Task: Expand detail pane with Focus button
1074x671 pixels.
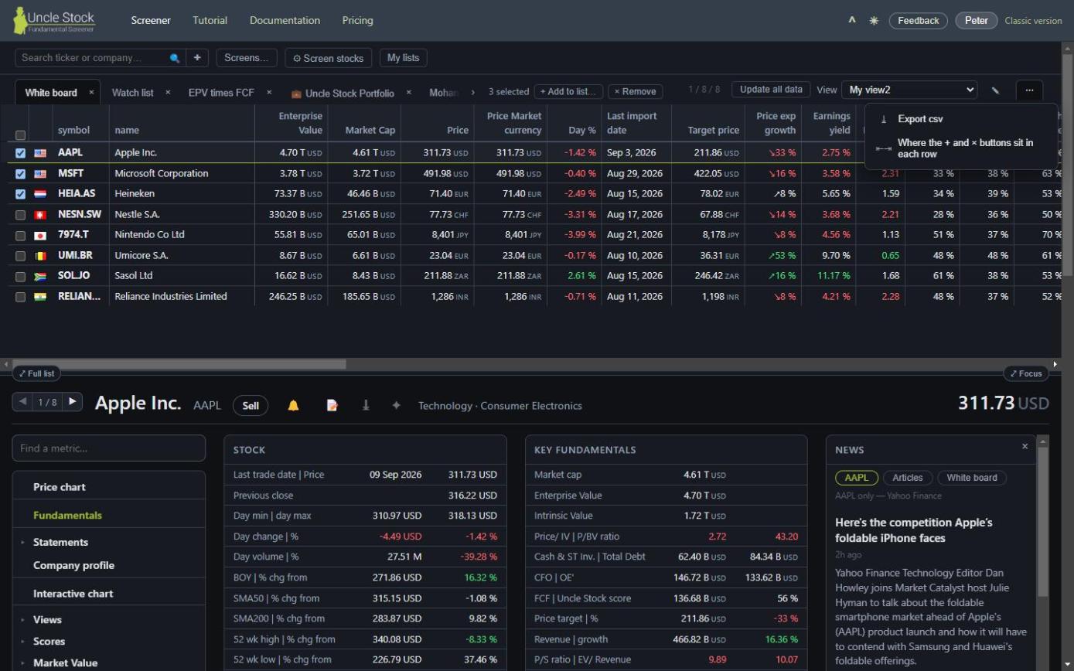Action: click(x=1026, y=373)
